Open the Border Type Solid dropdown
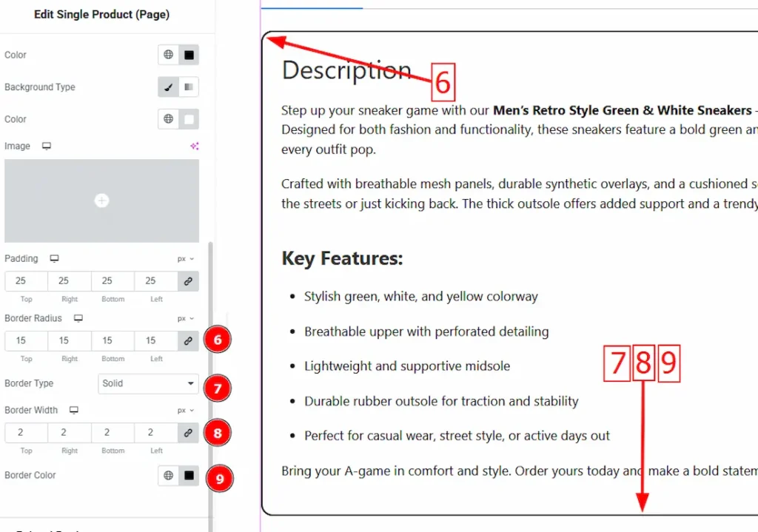This screenshot has width=758, height=532. (x=148, y=383)
